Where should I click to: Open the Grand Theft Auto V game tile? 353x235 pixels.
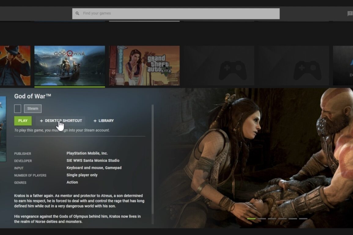click(x=144, y=66)
